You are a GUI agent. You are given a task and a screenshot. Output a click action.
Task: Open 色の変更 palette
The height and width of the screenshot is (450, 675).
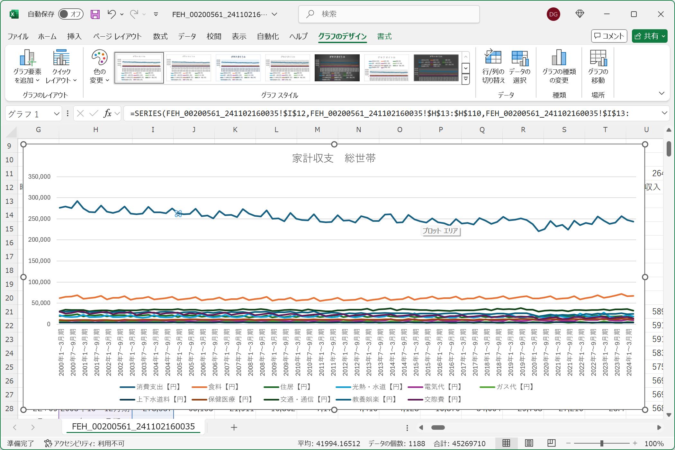99,67
